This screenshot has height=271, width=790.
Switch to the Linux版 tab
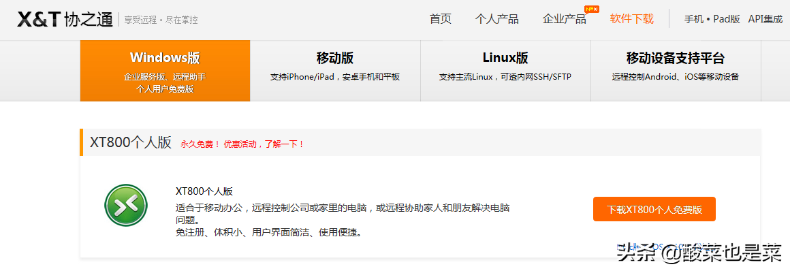click(x=505, y=71)
